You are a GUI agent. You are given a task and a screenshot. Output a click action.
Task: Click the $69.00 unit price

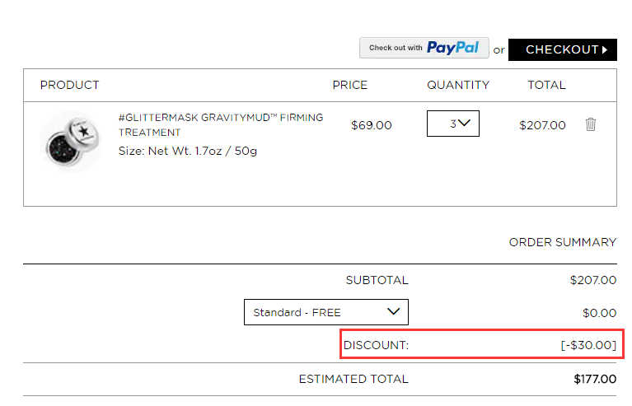tap(372, 125)
